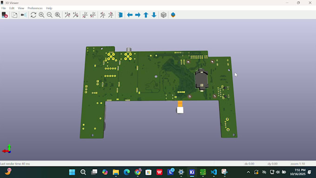Pan the board right with the arrow
The width and height of the screenshot is (316, 178).
pyautogui.click(x=138, y=15)
